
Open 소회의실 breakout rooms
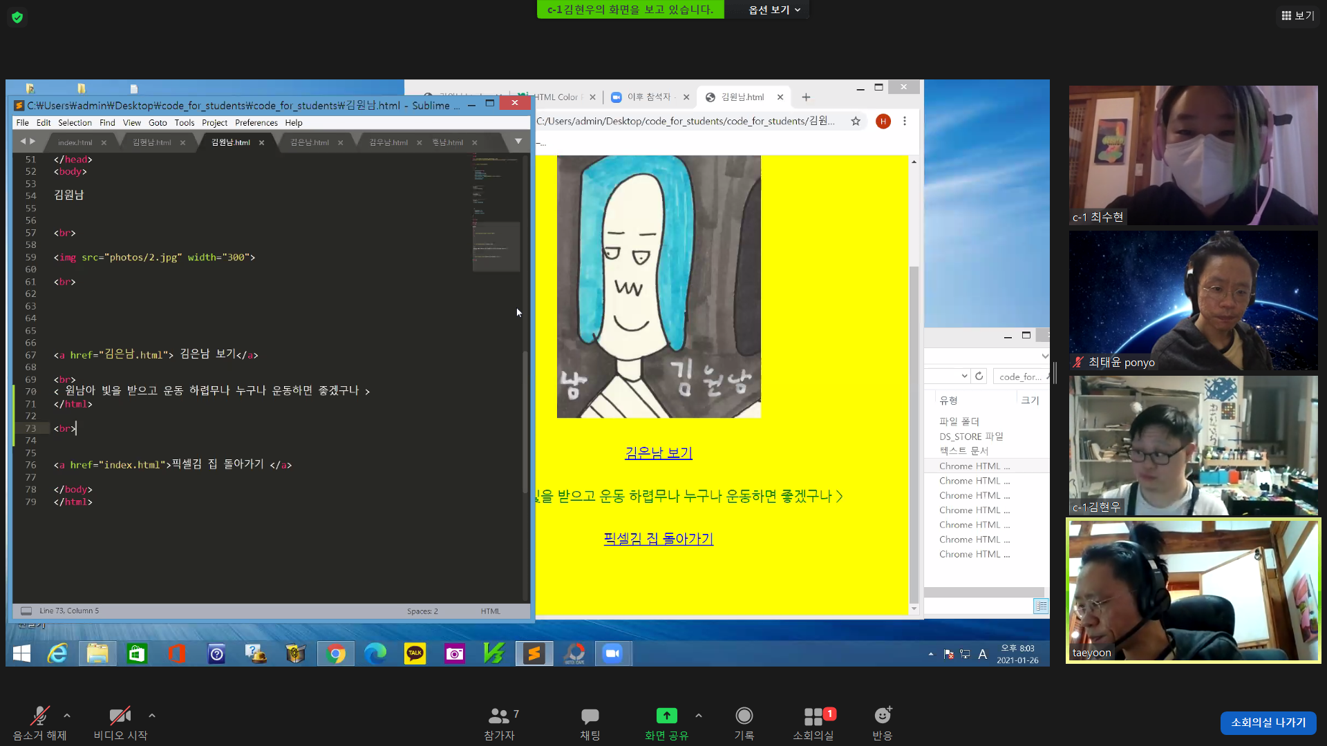tap(813, 723)
